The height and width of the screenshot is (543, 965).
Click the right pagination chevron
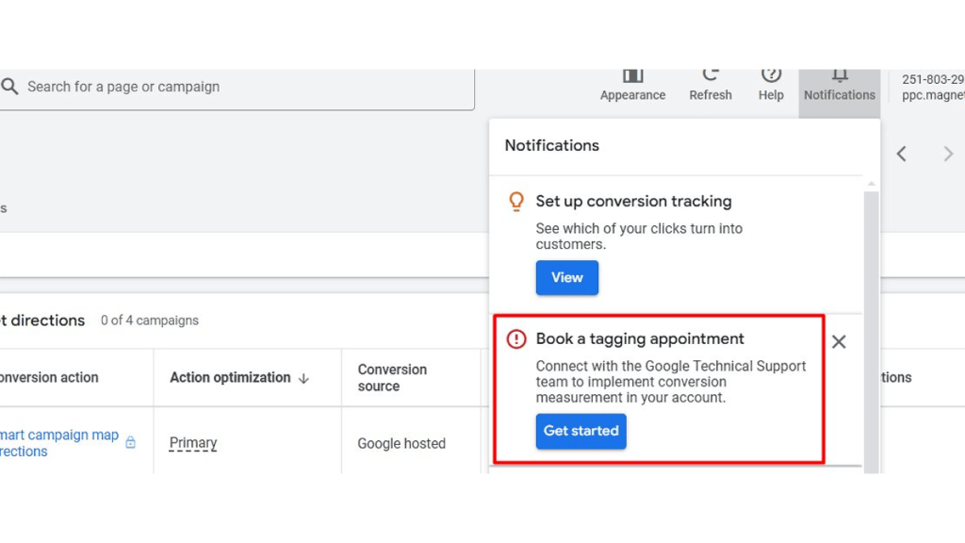[x=948, y=153]
